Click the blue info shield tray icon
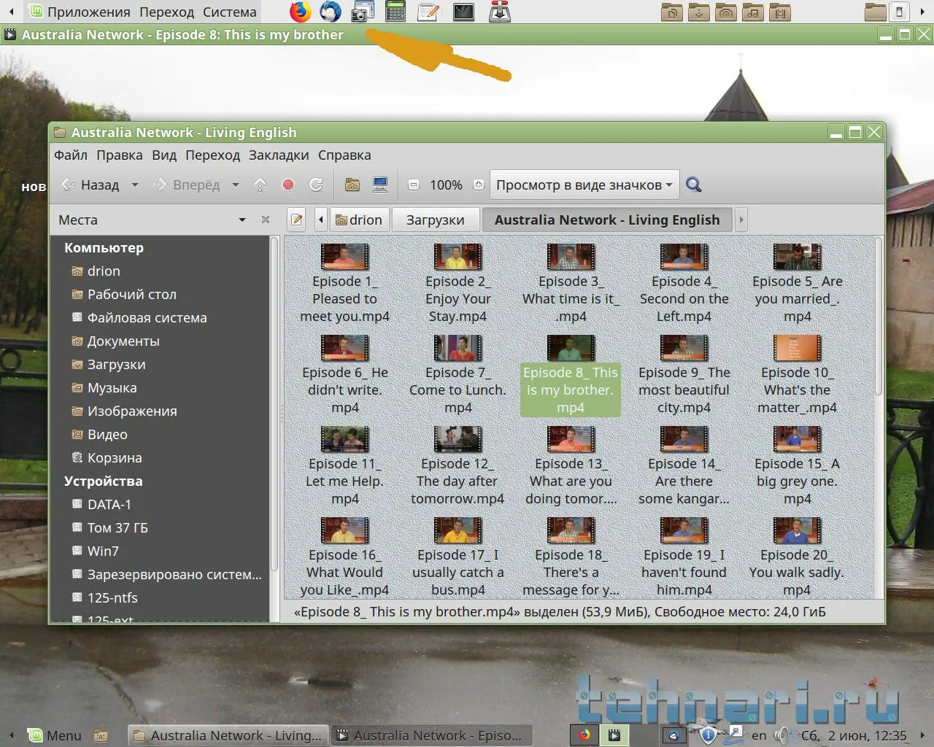 point(707,735)
